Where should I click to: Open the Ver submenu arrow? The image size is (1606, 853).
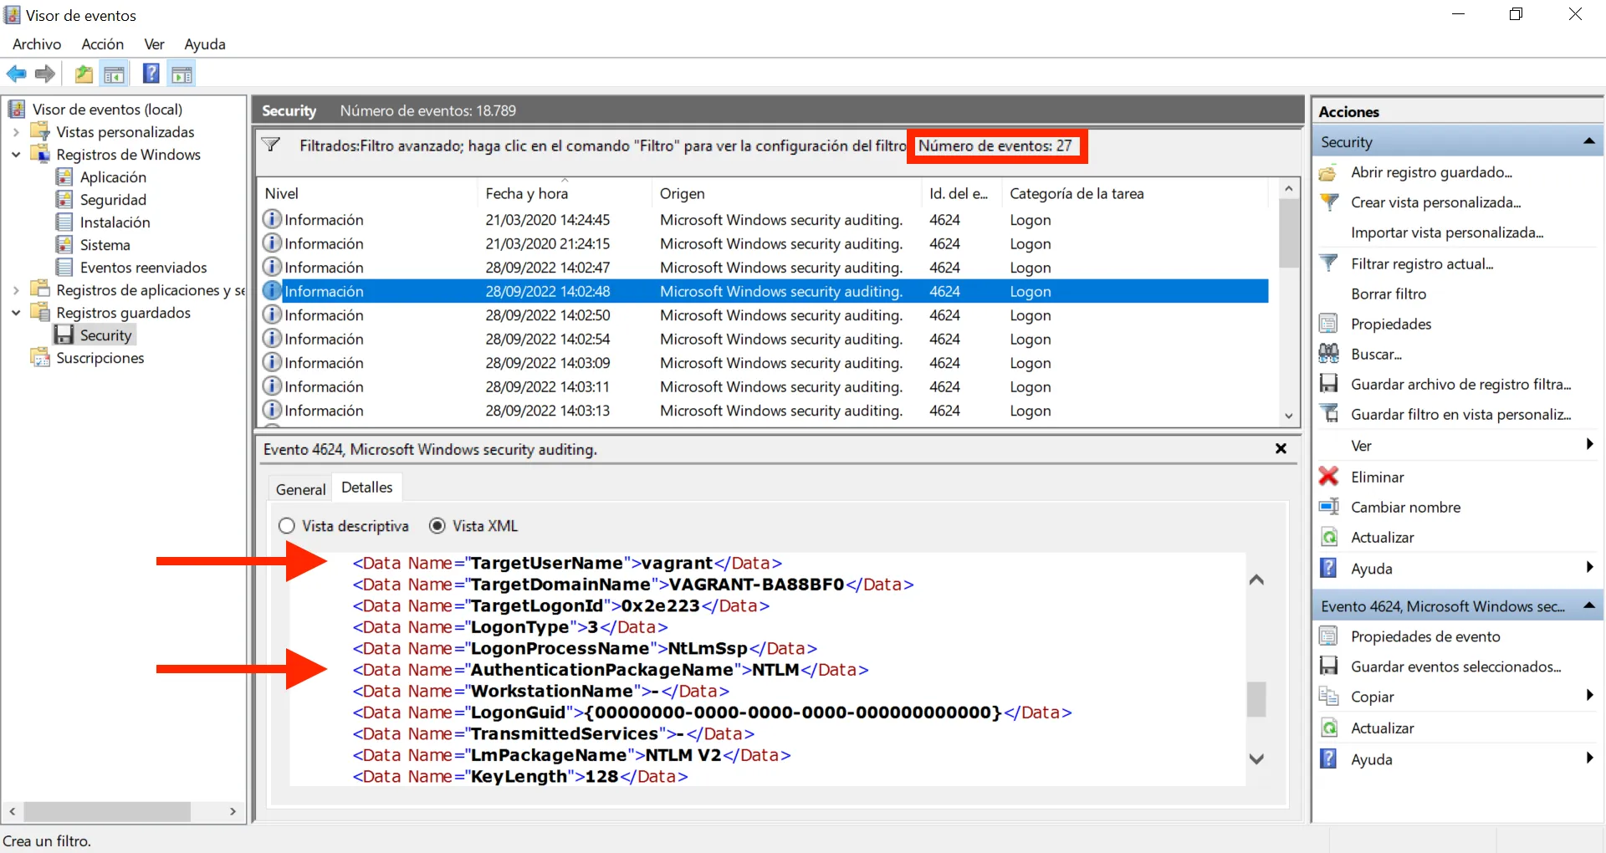click(1589, 445)
